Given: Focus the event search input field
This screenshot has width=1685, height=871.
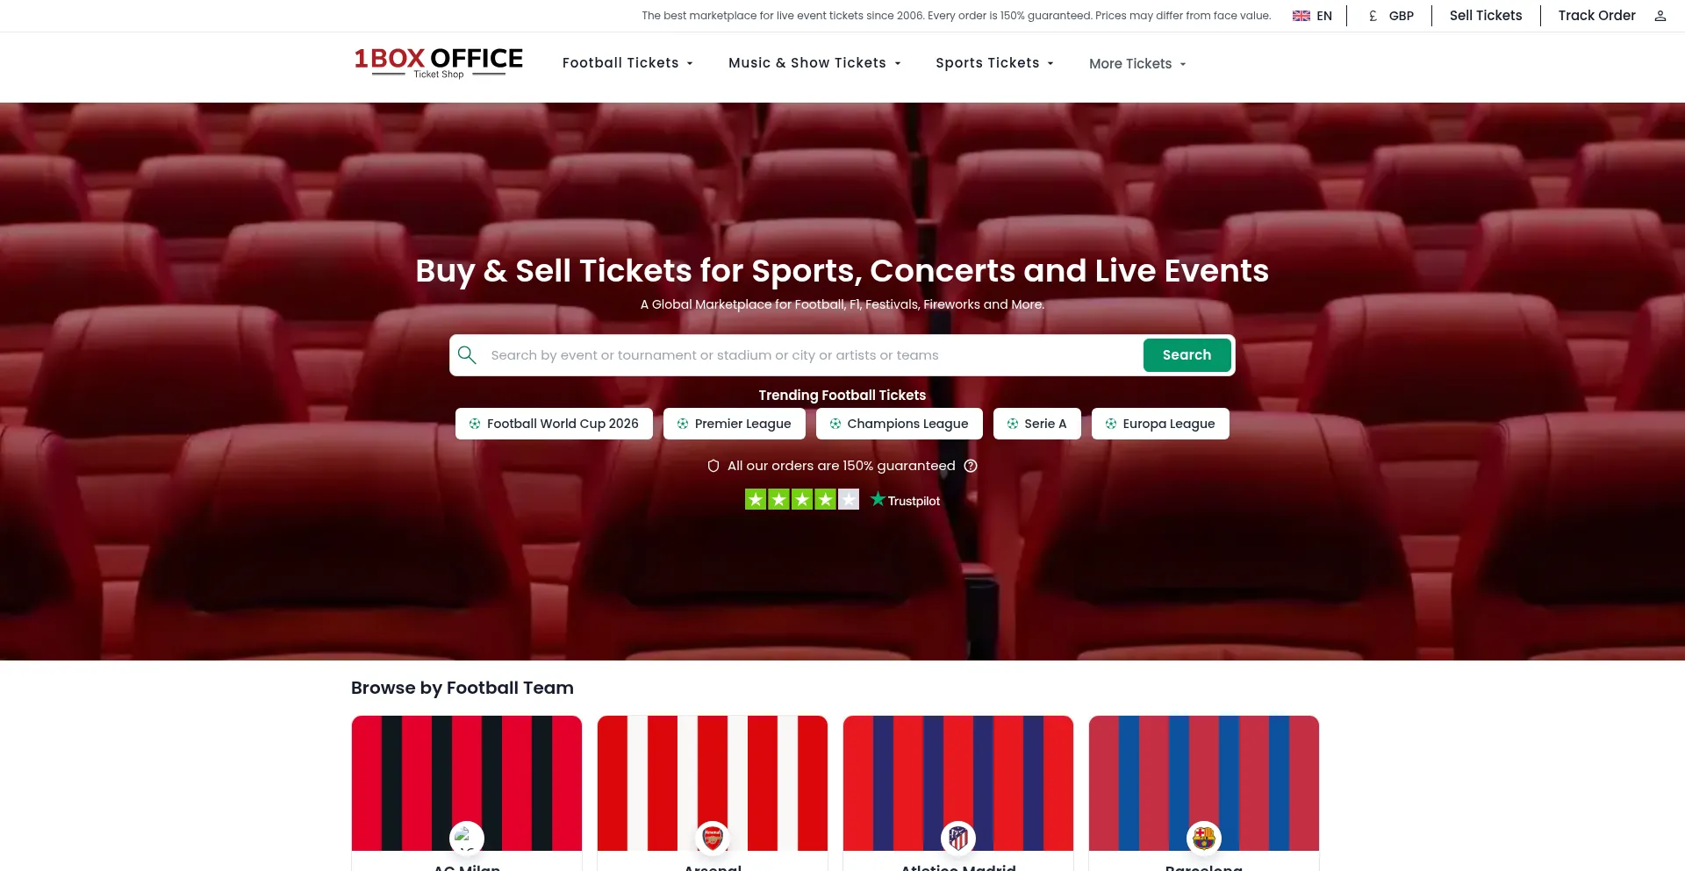Looking at the screenshot, I should click(x=812, y=355).
